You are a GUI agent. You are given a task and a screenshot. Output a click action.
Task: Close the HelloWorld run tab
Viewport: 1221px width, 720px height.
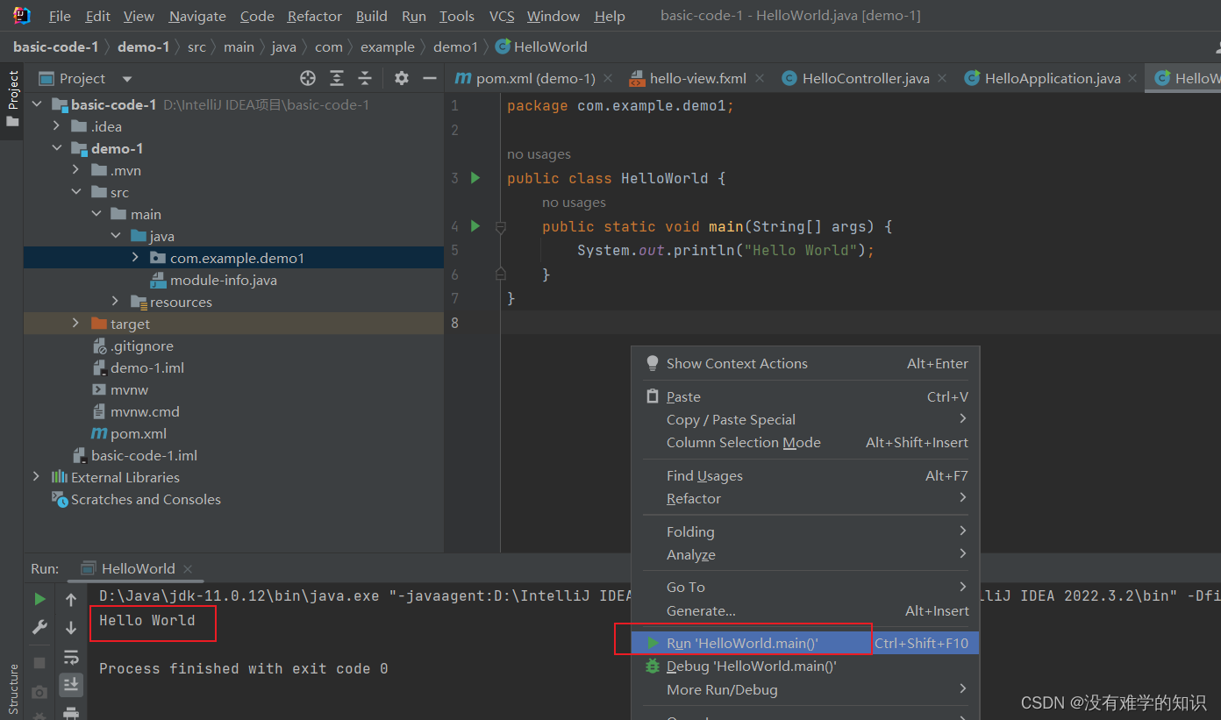click(x=188, y=569)
